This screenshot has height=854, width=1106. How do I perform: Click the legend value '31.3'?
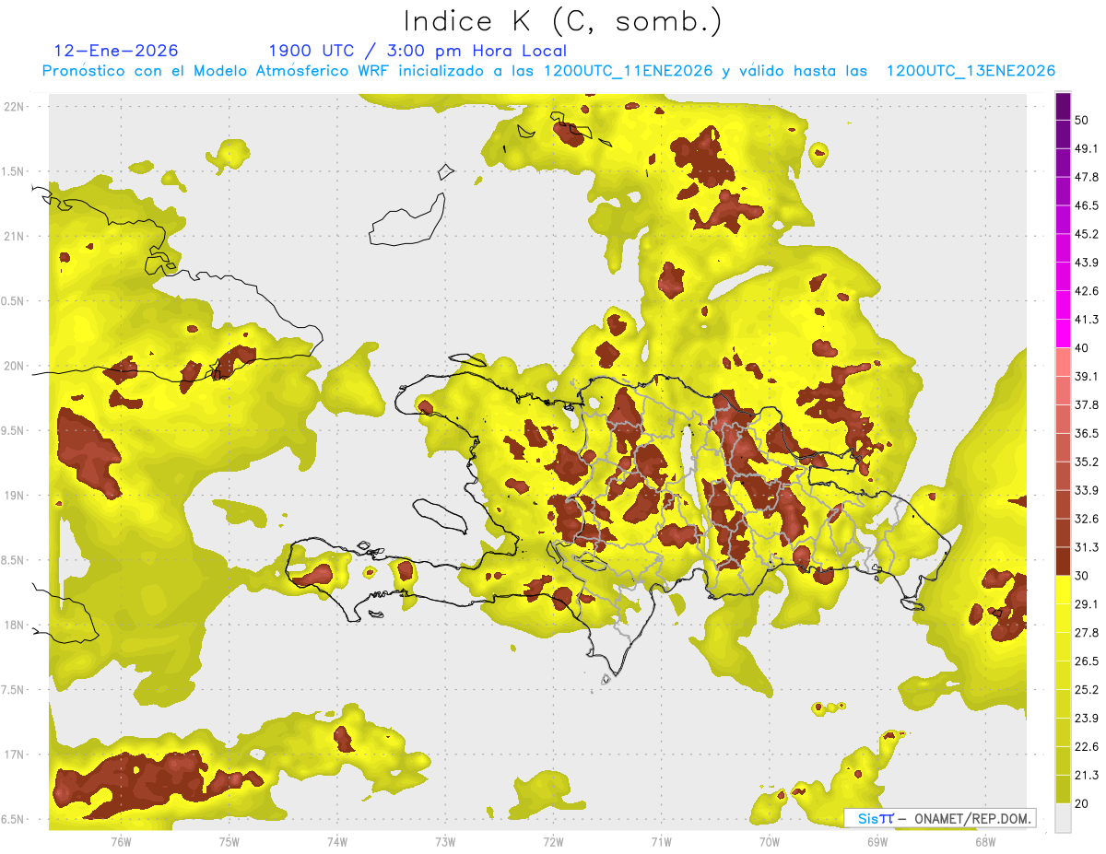[x=1087, y=547]
